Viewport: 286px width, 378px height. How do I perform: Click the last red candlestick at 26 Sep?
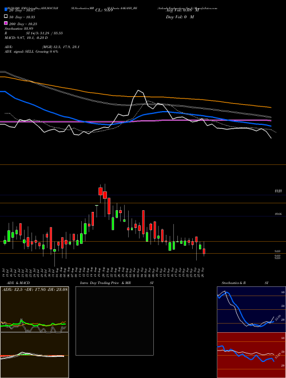point(204,251)
